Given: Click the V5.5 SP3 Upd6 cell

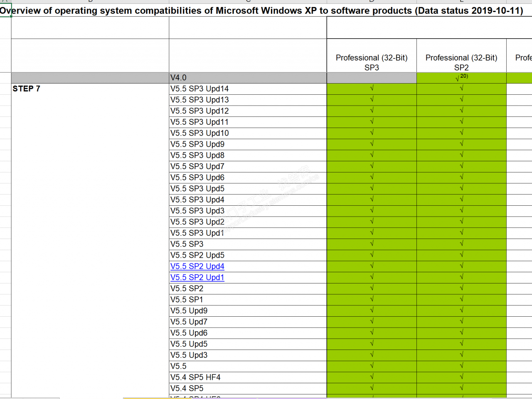Looking at the screenshot, I should coord(248,177).
